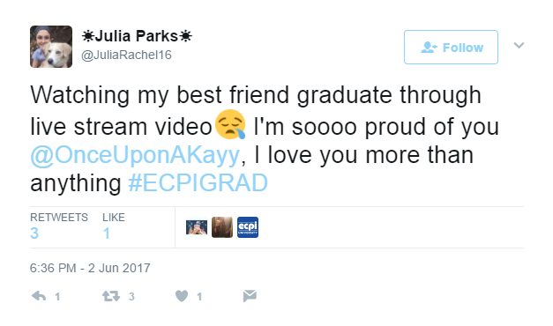Click the RETWEETS label
Image resolution: width=553 pixels, height=326 pixels.
[x=59, y=217]
